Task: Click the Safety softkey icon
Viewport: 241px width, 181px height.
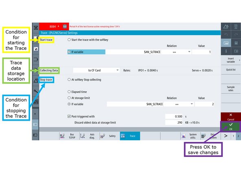Action: 103,136
